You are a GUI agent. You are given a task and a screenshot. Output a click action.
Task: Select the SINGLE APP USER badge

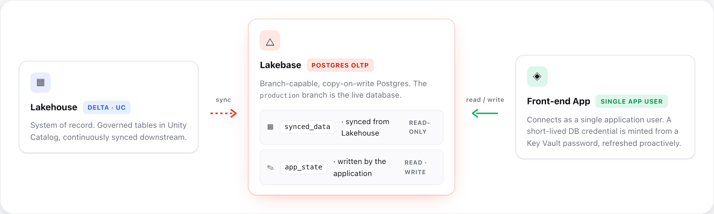(632, 101)
